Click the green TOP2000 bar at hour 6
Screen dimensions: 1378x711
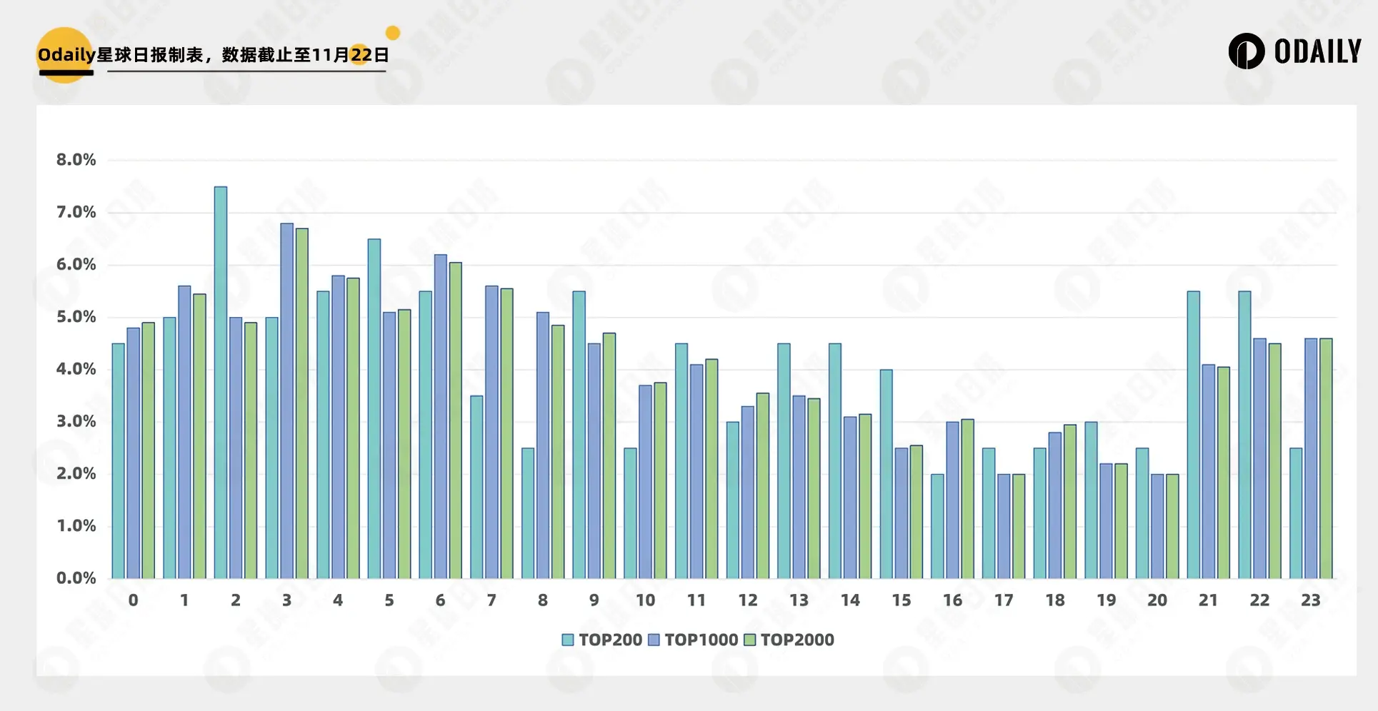pyautogui.click(x=455, y=420)
